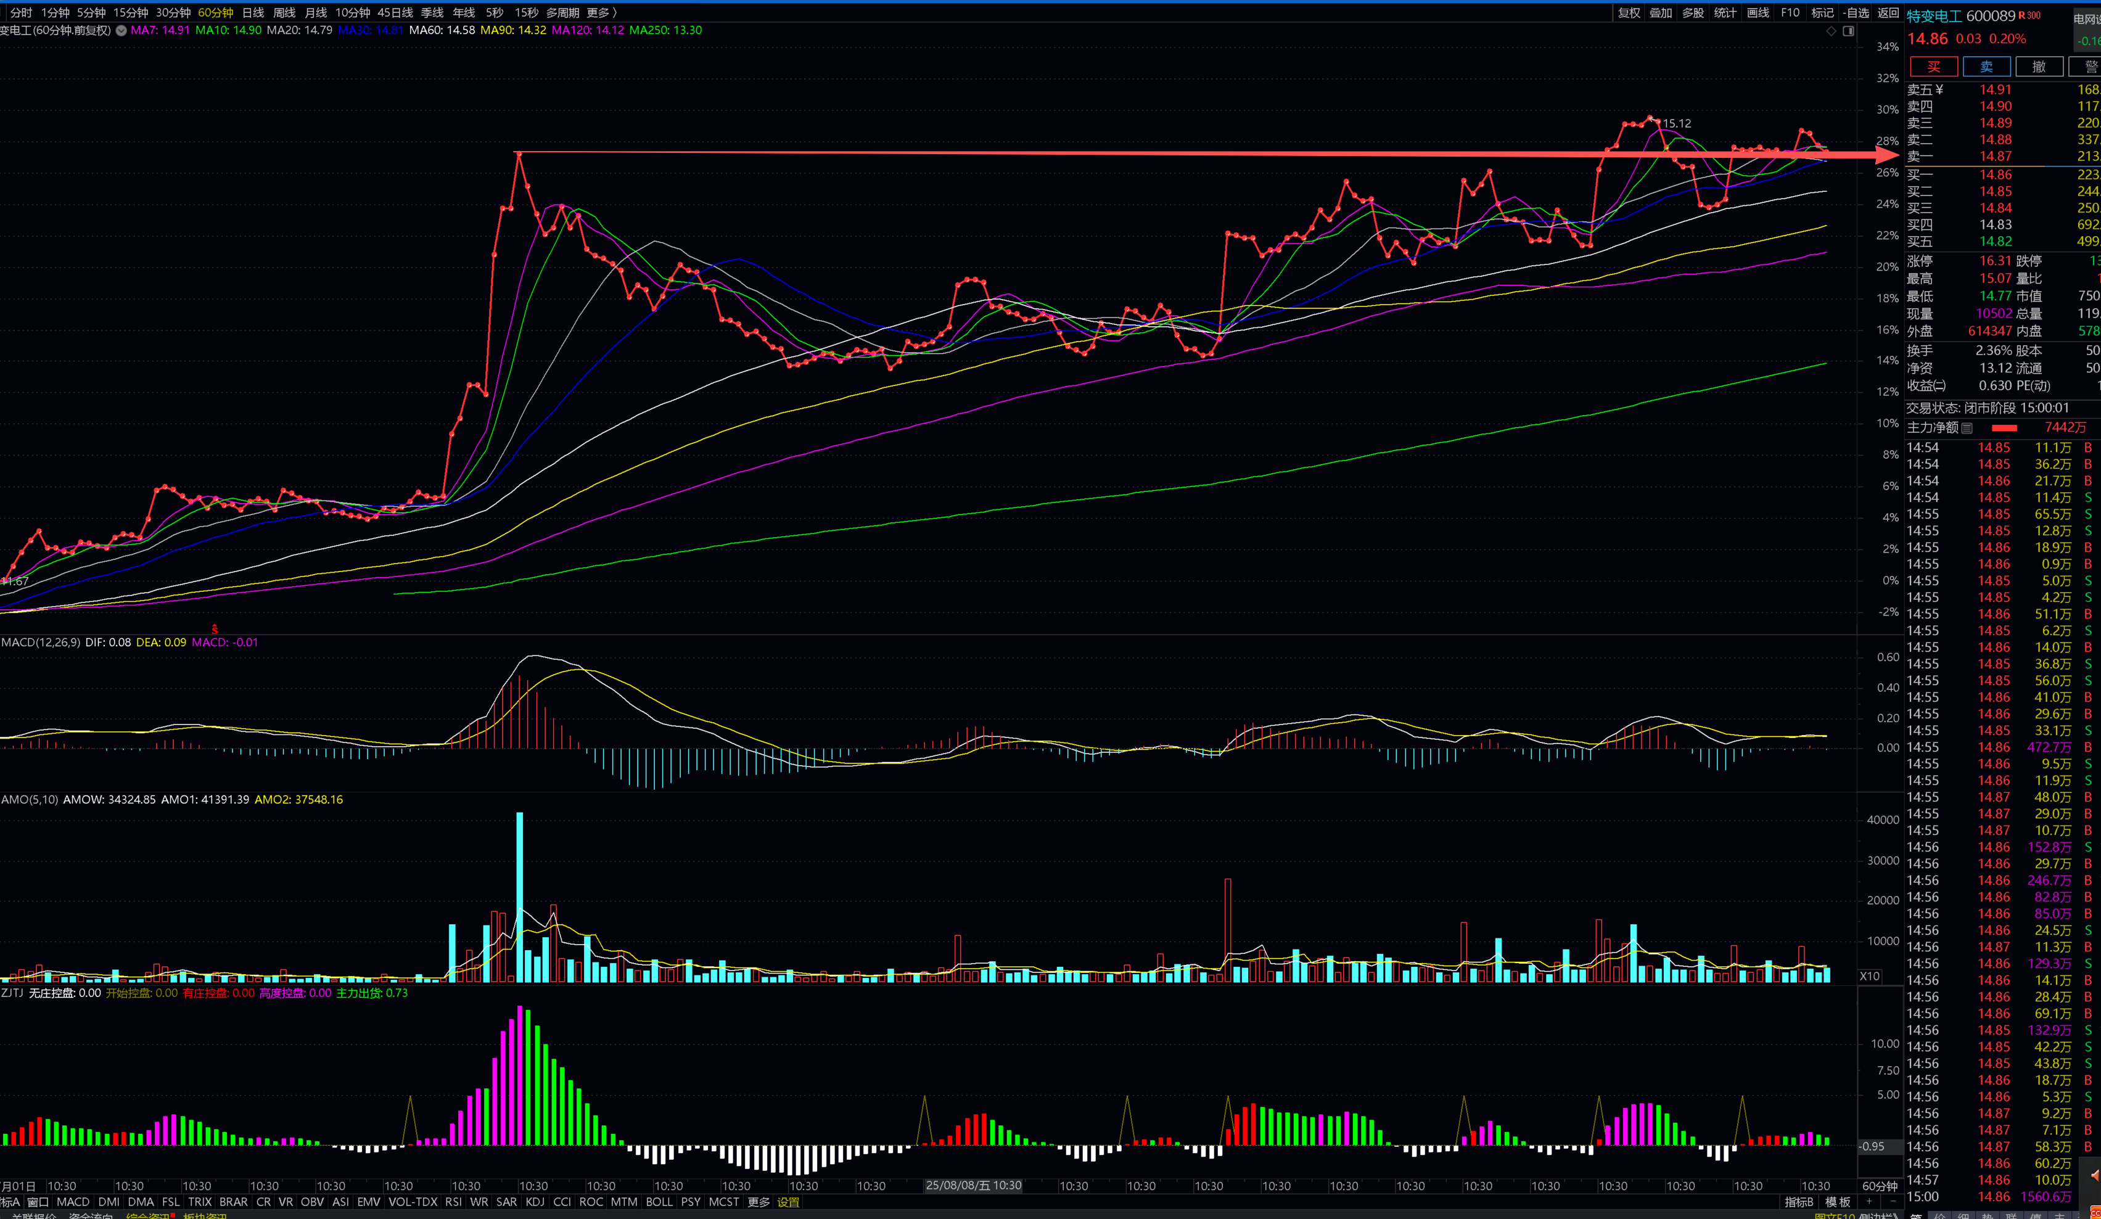Open the 更多 indicators list at the bottom
Screen dimensions: 2101x1219
pos(758,1202)
